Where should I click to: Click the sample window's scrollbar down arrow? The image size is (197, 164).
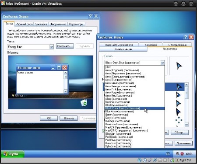point(66,91)
